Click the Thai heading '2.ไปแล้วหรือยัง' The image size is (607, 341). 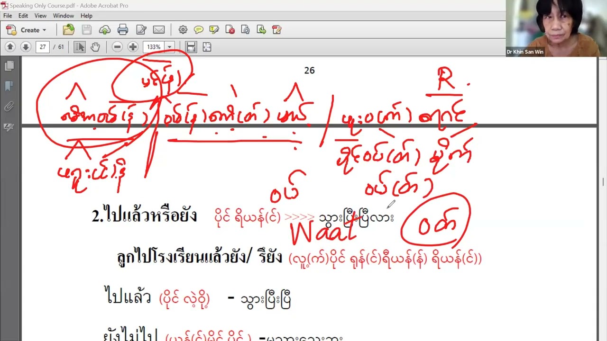[x=144, y=216]
